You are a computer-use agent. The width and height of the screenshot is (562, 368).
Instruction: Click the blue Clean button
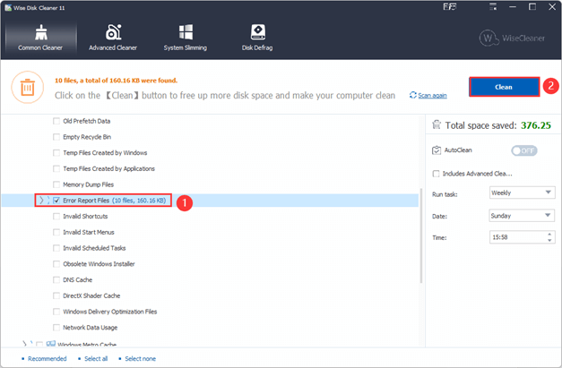[504, 87]
